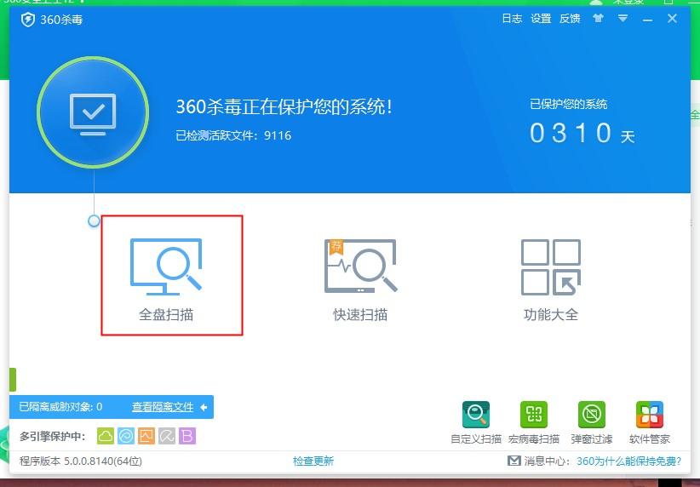Click the 已保护您的系统 0310 天 counter
This screenshot has height=487, width=700.
(x=582, y=122)
